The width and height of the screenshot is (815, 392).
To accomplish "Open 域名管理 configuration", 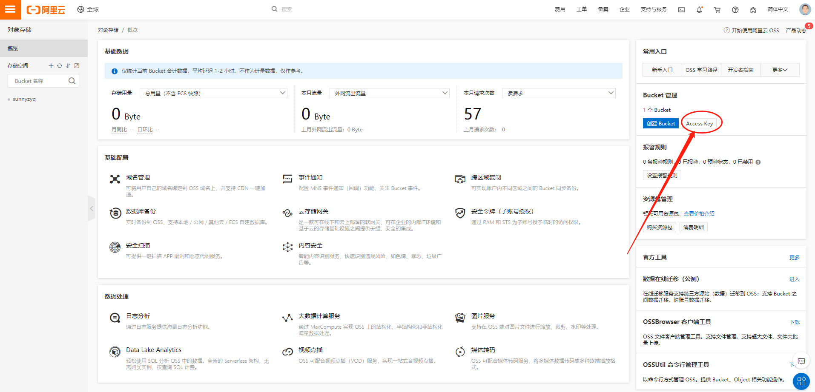I will [138, 177].
